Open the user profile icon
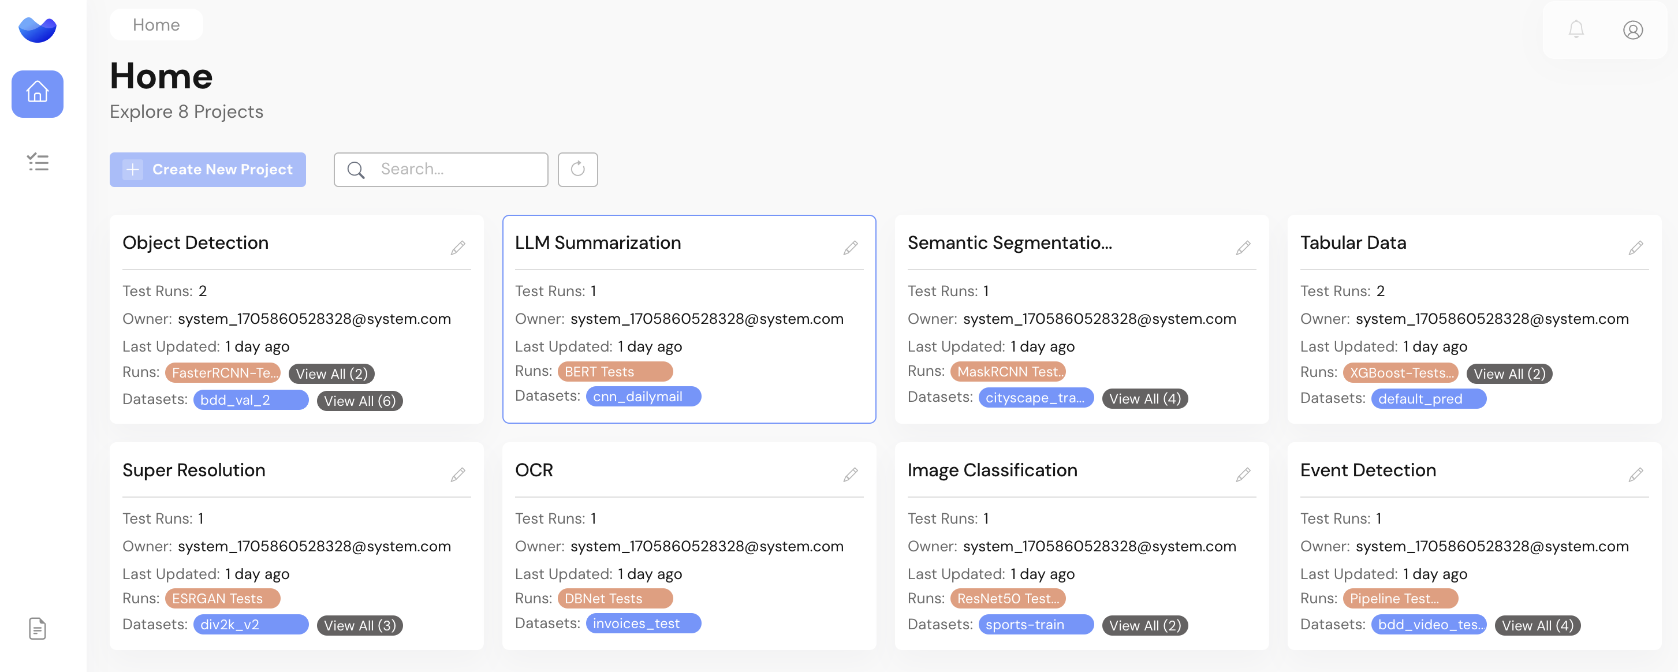This screenshot has width=1678, height=672. (1632, 30)
